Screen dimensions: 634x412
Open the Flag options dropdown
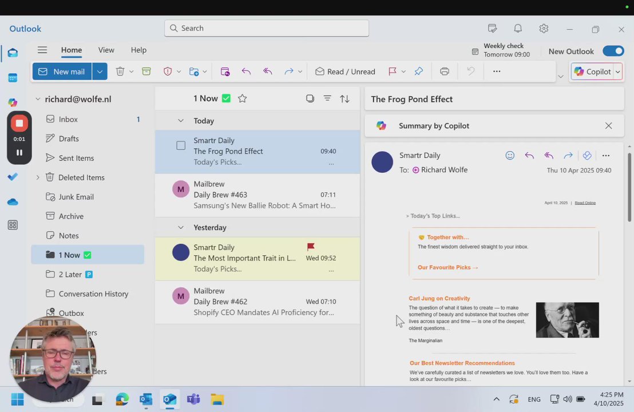click(x=403, y=72)
